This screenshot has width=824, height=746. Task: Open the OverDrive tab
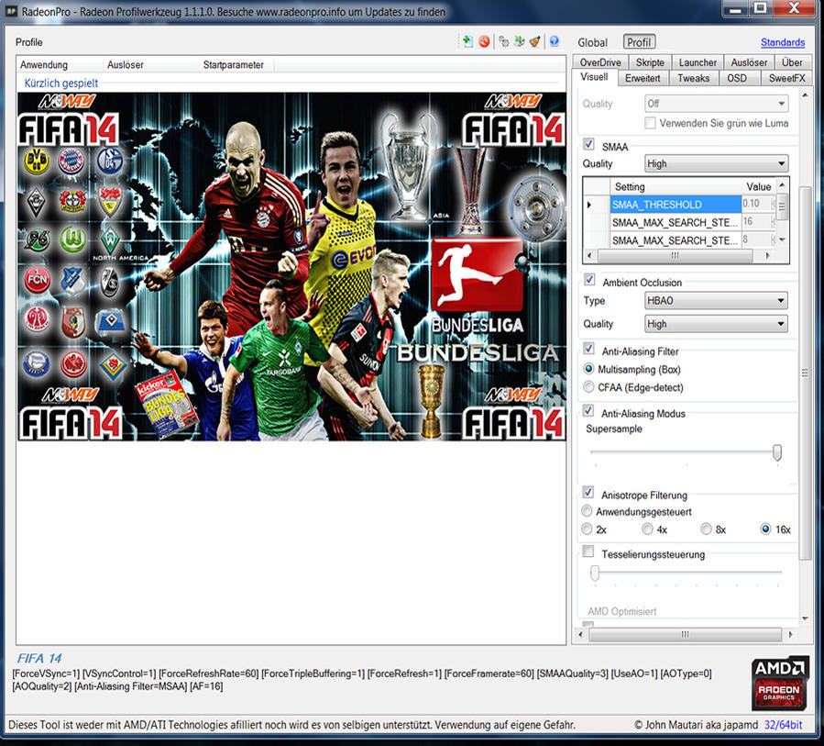600,62
